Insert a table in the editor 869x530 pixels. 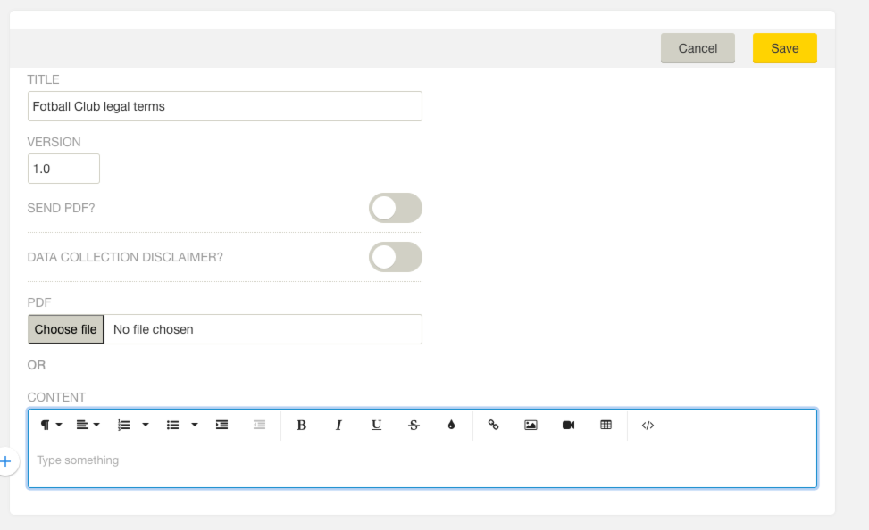click(606, 425)
